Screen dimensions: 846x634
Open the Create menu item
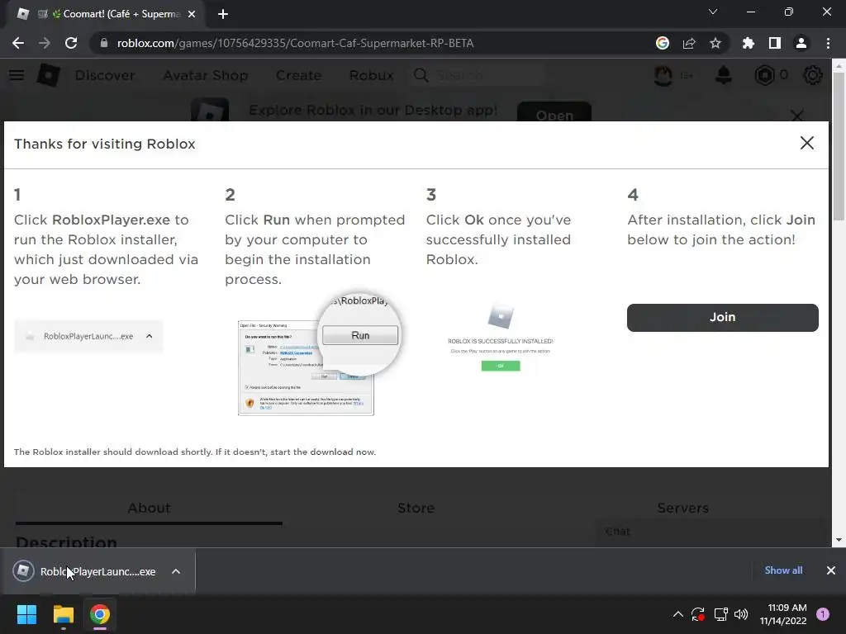298,75
